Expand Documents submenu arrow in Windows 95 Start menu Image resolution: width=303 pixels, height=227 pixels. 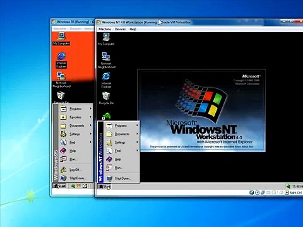(x=91, y=125)
